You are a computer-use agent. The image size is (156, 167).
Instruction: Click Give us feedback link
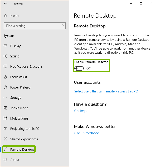pos(86,133)
